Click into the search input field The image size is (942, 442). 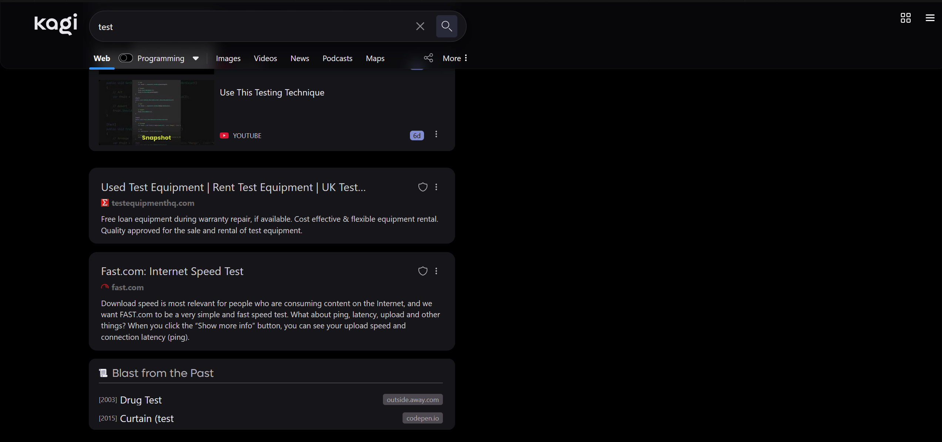click(x=252, y=27)
